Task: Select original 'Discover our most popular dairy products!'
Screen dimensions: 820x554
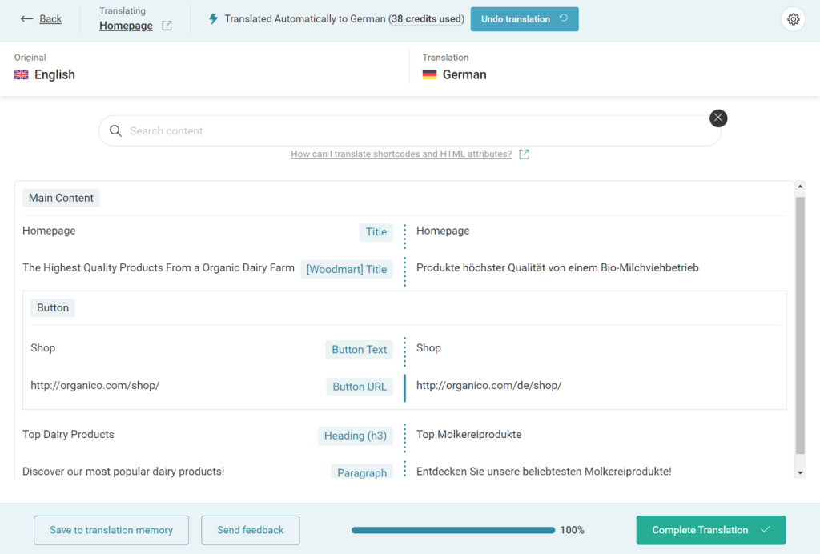Action: 123,472
